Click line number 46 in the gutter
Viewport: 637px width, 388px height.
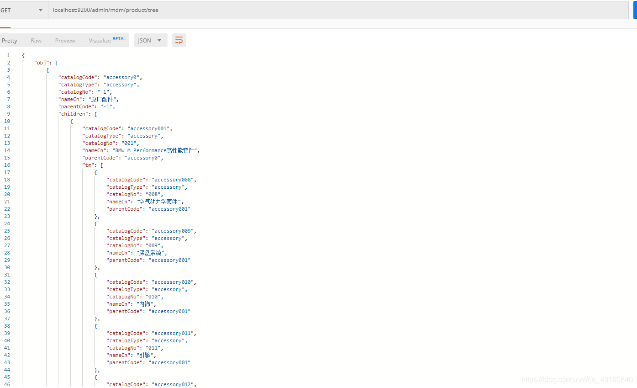click(7, 384)
